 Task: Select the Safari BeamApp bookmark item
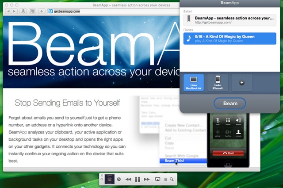tap(230, 20)
